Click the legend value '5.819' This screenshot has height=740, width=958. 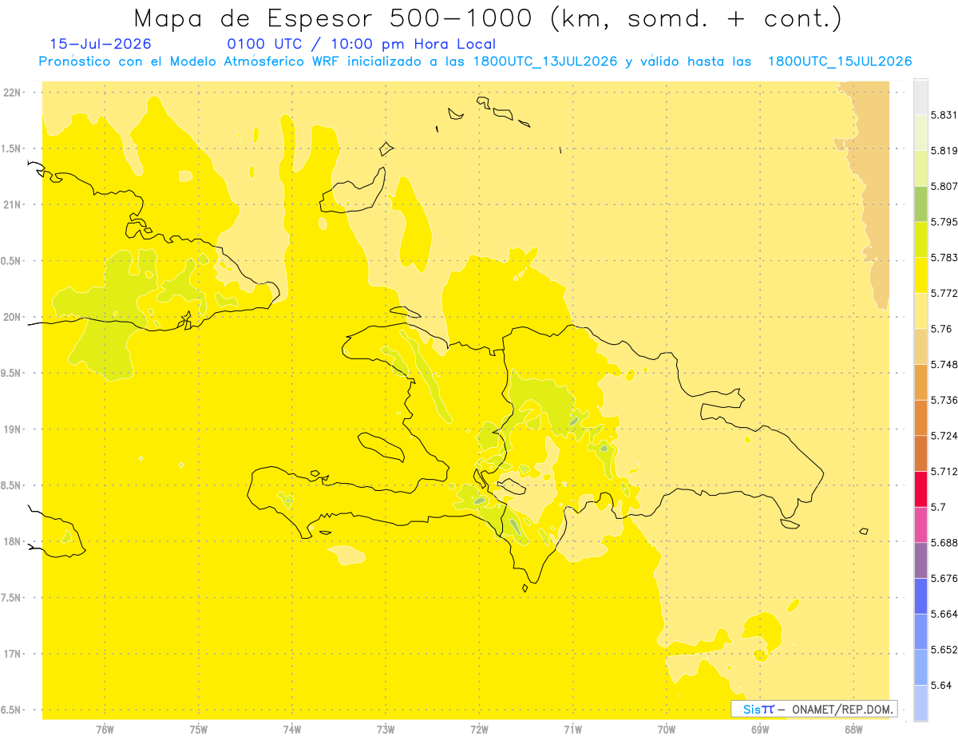pyautogui.click(x=944, y=151)
